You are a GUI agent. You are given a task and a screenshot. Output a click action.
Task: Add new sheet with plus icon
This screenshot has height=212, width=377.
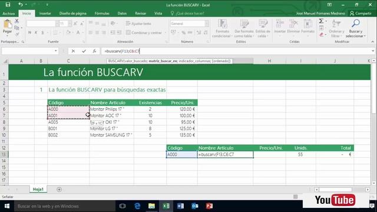pos(59,190)
